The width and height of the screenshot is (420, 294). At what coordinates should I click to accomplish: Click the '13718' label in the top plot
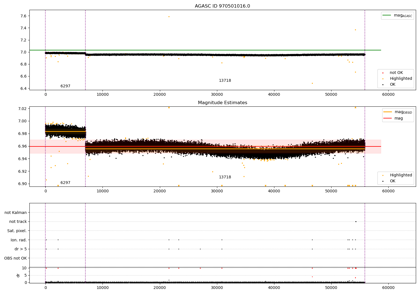click(x=225, y=81)
